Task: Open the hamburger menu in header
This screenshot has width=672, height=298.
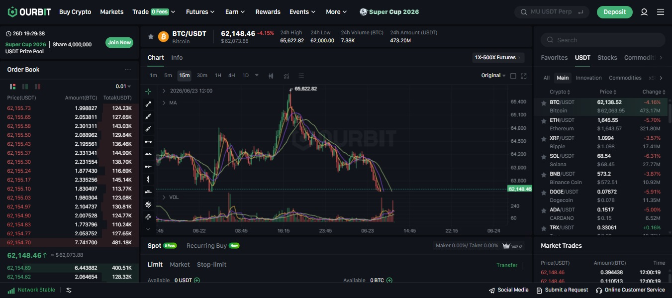Action: coord(661,12)
